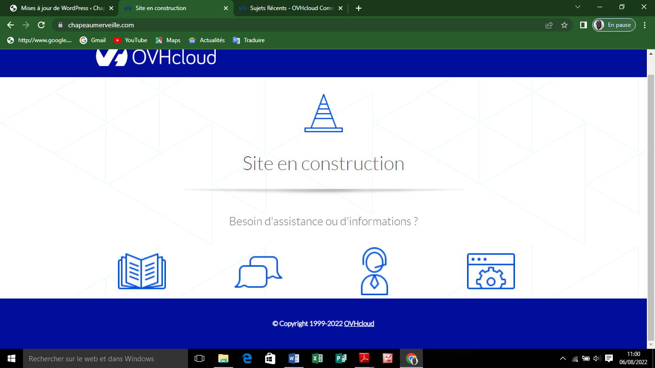Screen dimensions: 655x368
Task: Open the Gmail bookmark
Action: 93,40
